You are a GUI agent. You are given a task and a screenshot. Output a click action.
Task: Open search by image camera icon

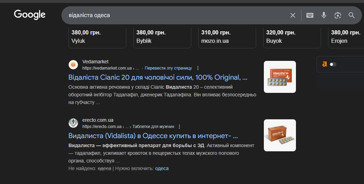(x=337, y=15)
